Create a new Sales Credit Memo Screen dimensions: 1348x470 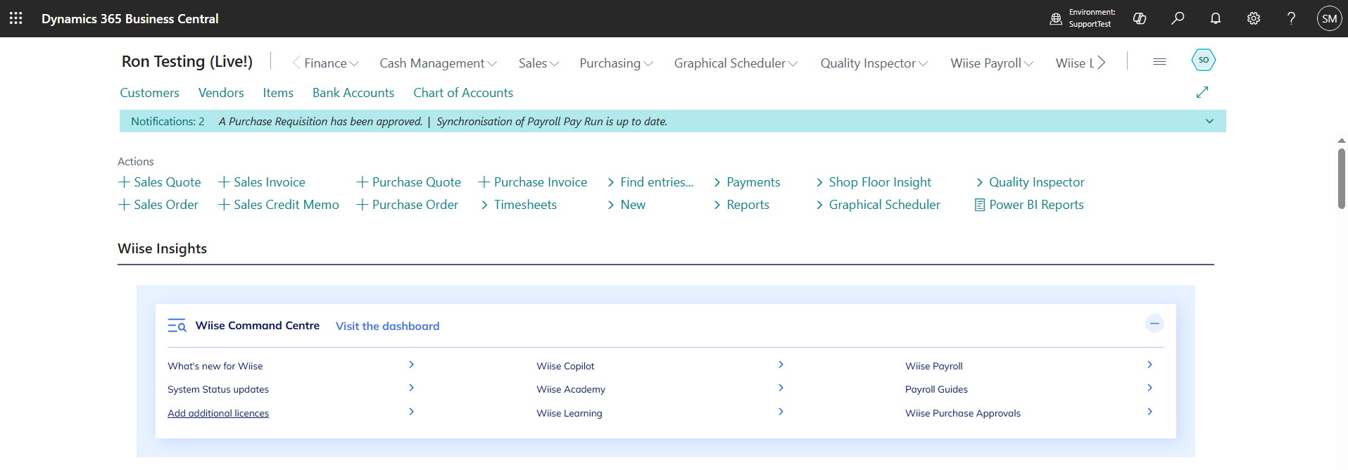tap(279, 205)
